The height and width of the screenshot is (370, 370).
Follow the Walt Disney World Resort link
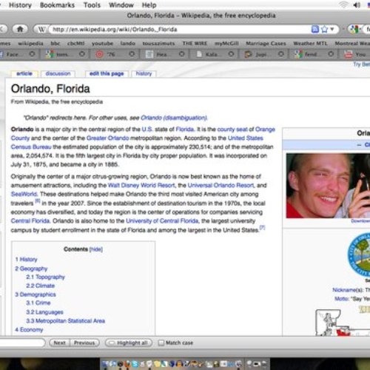click(x=141, y=185)
